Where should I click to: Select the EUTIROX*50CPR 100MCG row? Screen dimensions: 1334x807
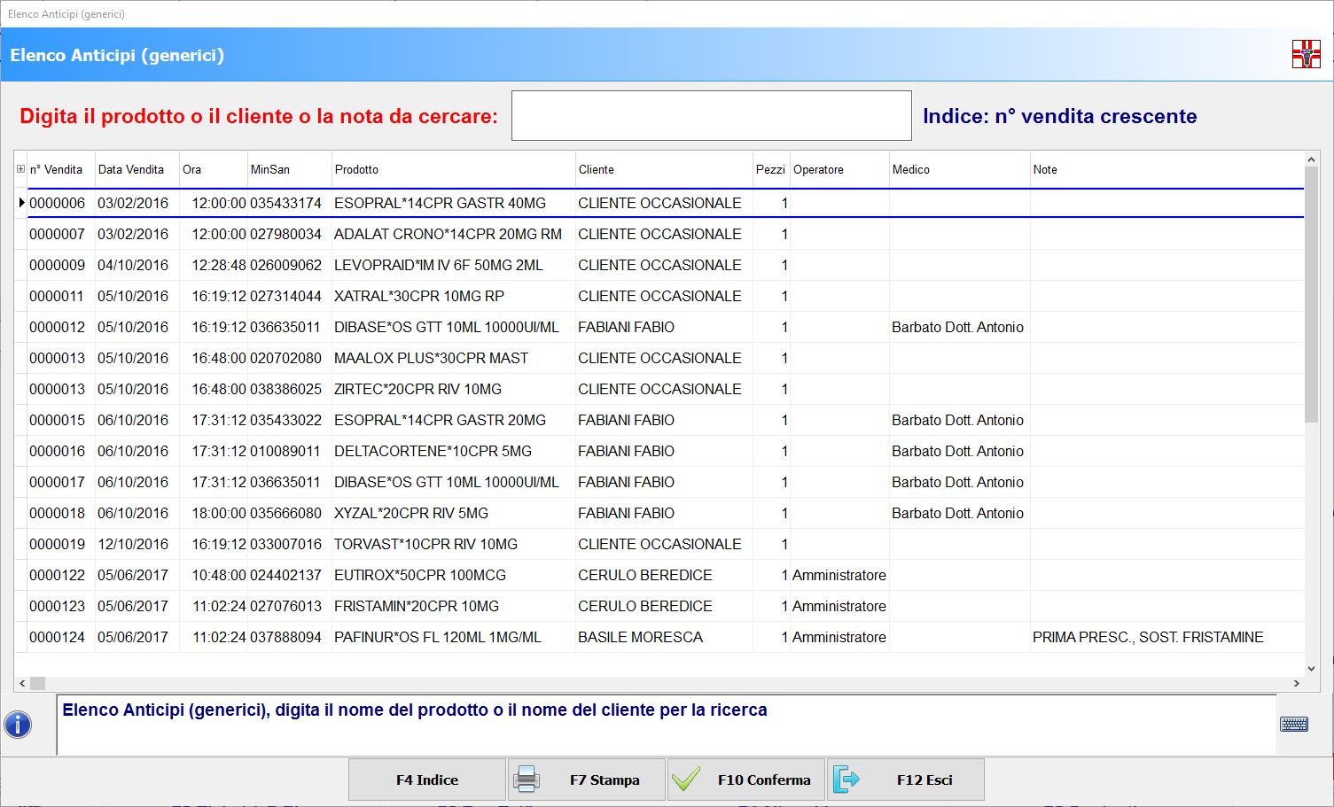(x=419, y=575)
